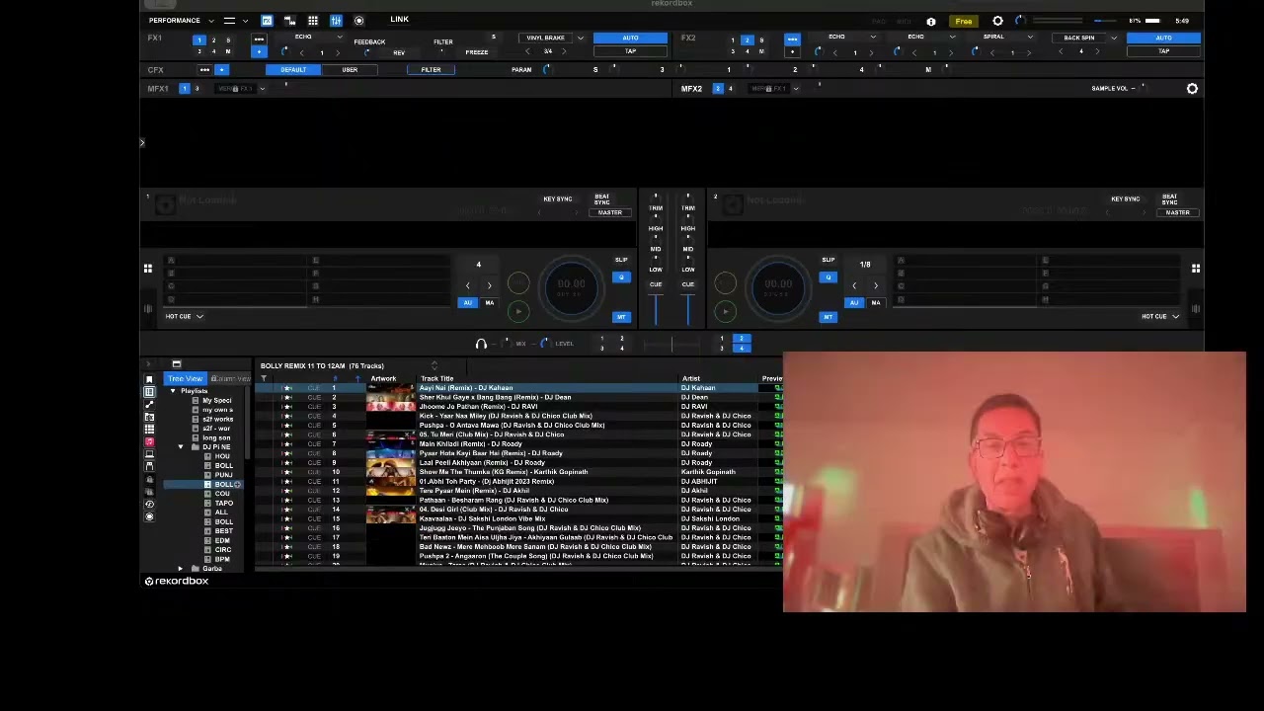This screenshot has width=1264, height=711.
Task: Toggle the FX panel icon in top toolbar
Action: [267, 21]
